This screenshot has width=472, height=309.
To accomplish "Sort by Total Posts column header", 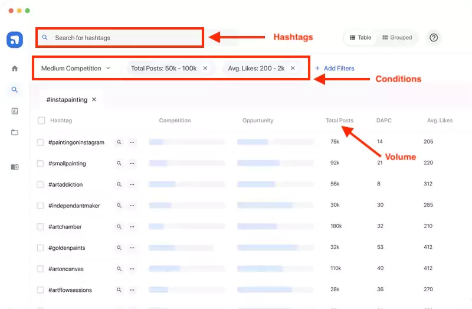I will coord(339,121).
